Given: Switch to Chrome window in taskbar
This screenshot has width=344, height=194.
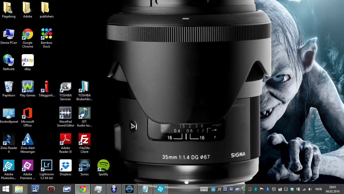Looking at the screenshot, I should click(x=83, y=189).
